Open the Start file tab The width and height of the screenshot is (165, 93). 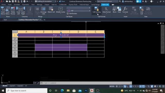point(5,20)
